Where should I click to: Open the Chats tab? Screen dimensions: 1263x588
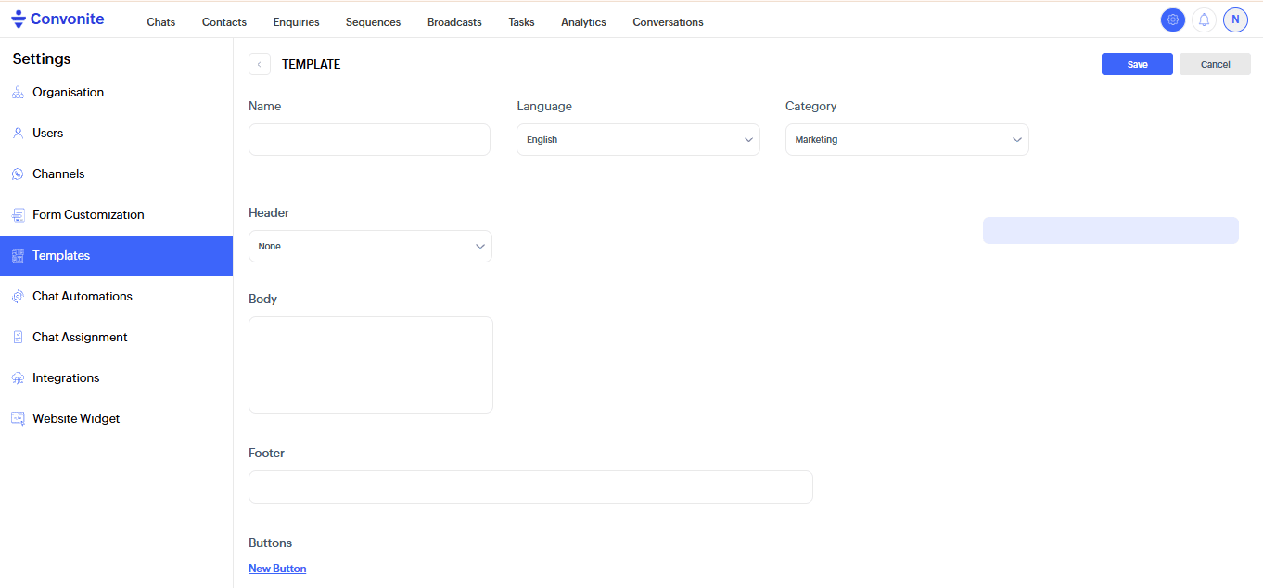161,22
